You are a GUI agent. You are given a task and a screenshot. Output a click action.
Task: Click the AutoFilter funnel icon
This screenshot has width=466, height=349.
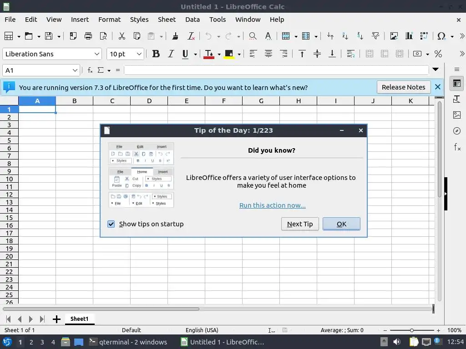point(375,36)
